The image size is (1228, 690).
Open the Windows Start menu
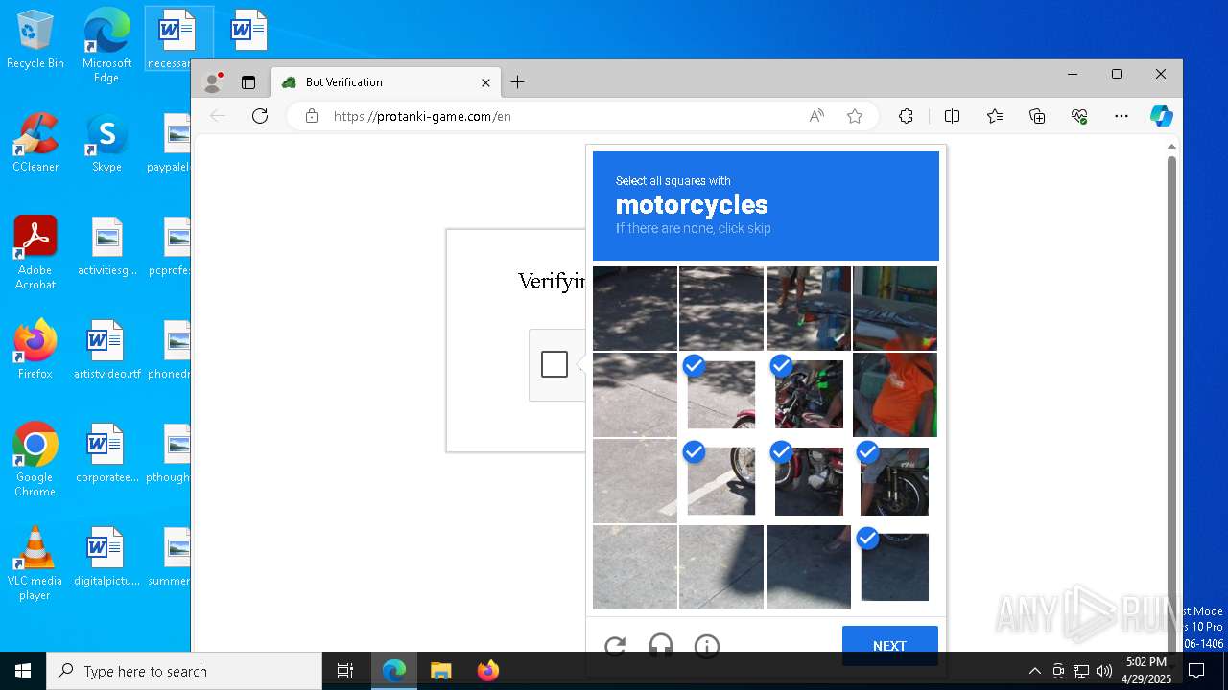pos(23,671)
